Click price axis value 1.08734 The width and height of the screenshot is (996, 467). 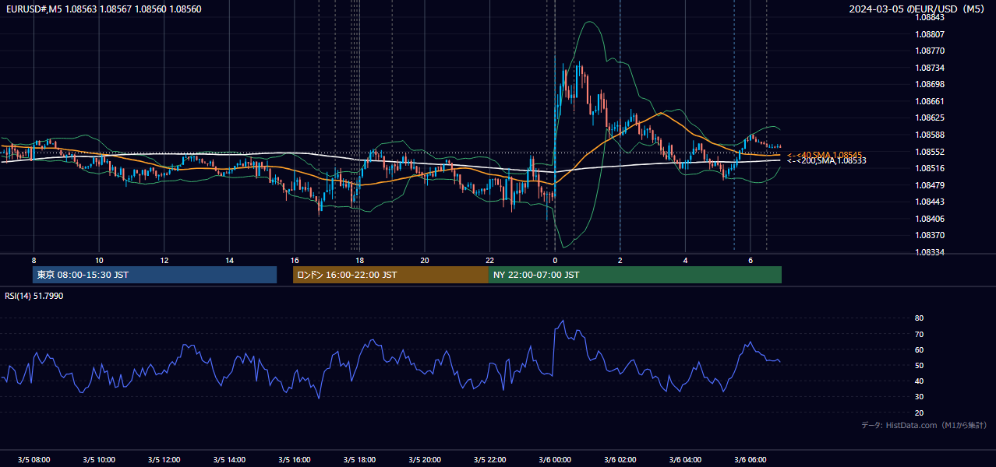pos(930,68)
